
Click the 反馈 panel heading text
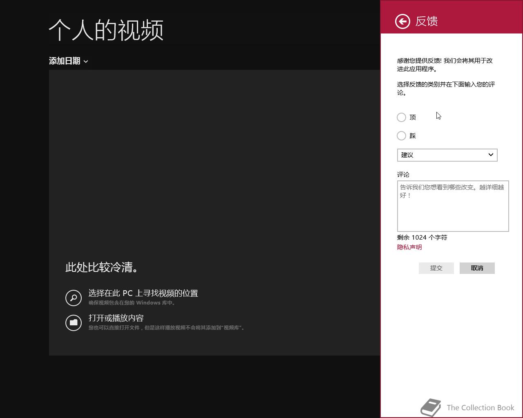point(427,21)
